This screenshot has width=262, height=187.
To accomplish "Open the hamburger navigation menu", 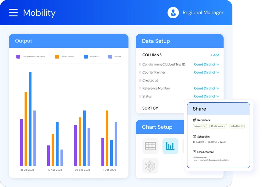I will coord(13,13).
